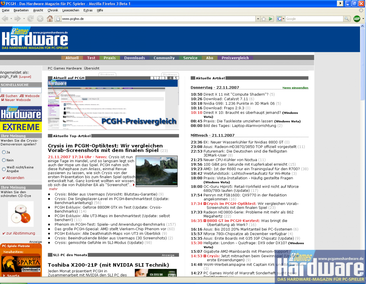The width and height of the screenshot is (366, 284).
Task: Select slide 5 in Aktuell auf PCGH
Action: click(176, 78)
